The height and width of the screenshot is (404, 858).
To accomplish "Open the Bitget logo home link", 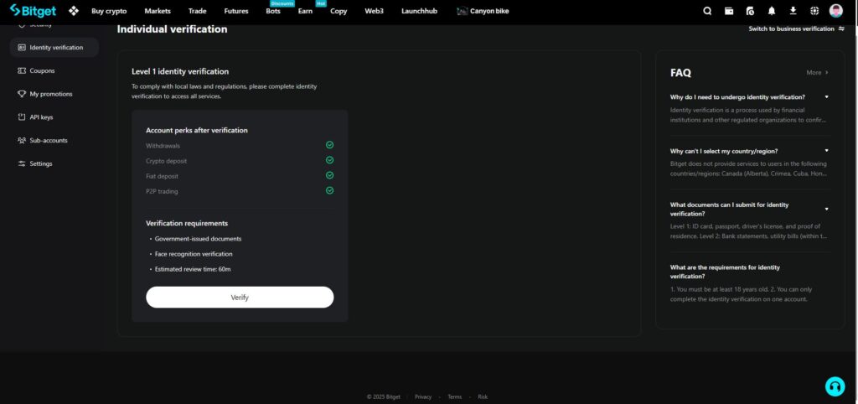I will (33, 10).
